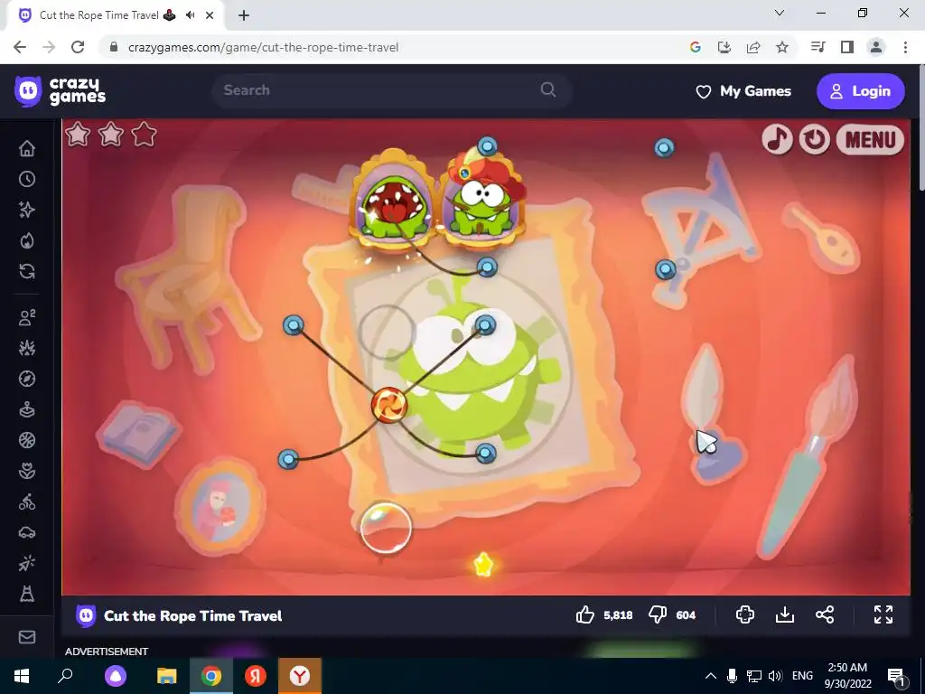Click the soap bubble below the candy

coord(386,528)
